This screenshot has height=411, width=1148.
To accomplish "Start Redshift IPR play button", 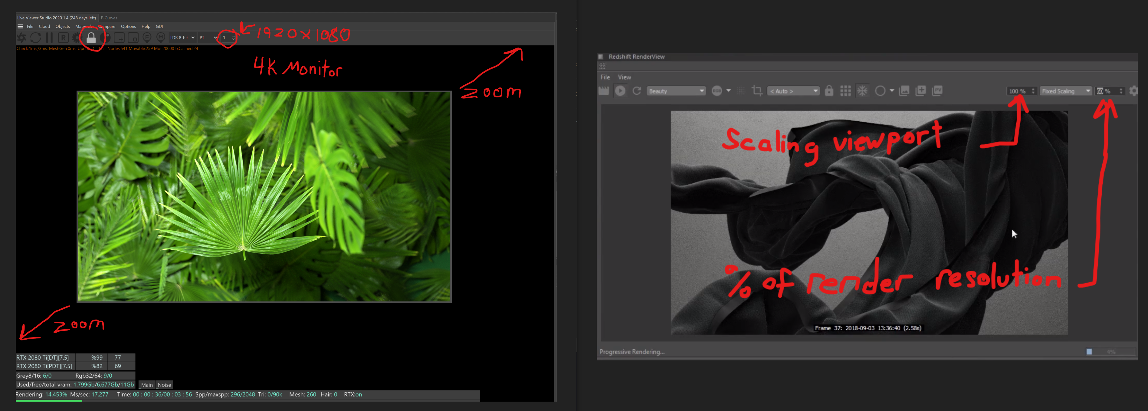I will [620, 91].
